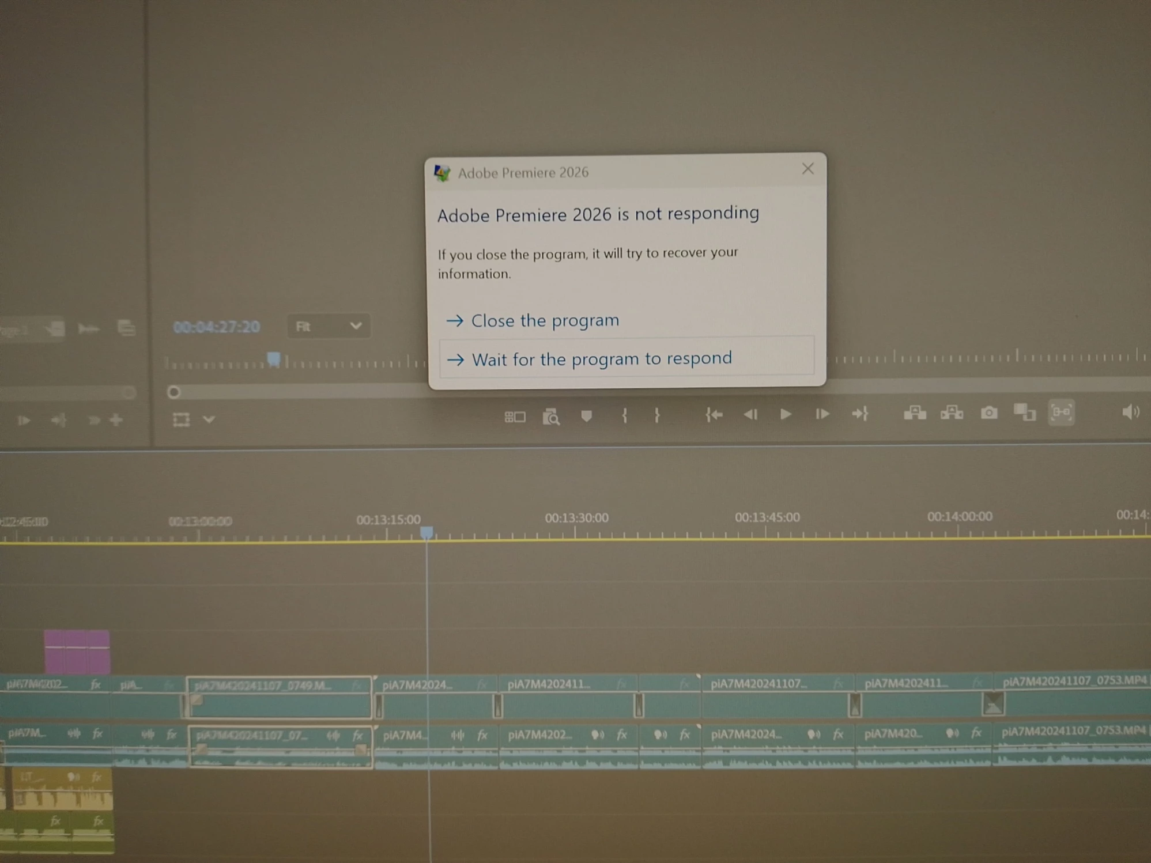Select the audio clip labeled piA7M4202...
The image size is (1151, 863).
pos(569,747)
